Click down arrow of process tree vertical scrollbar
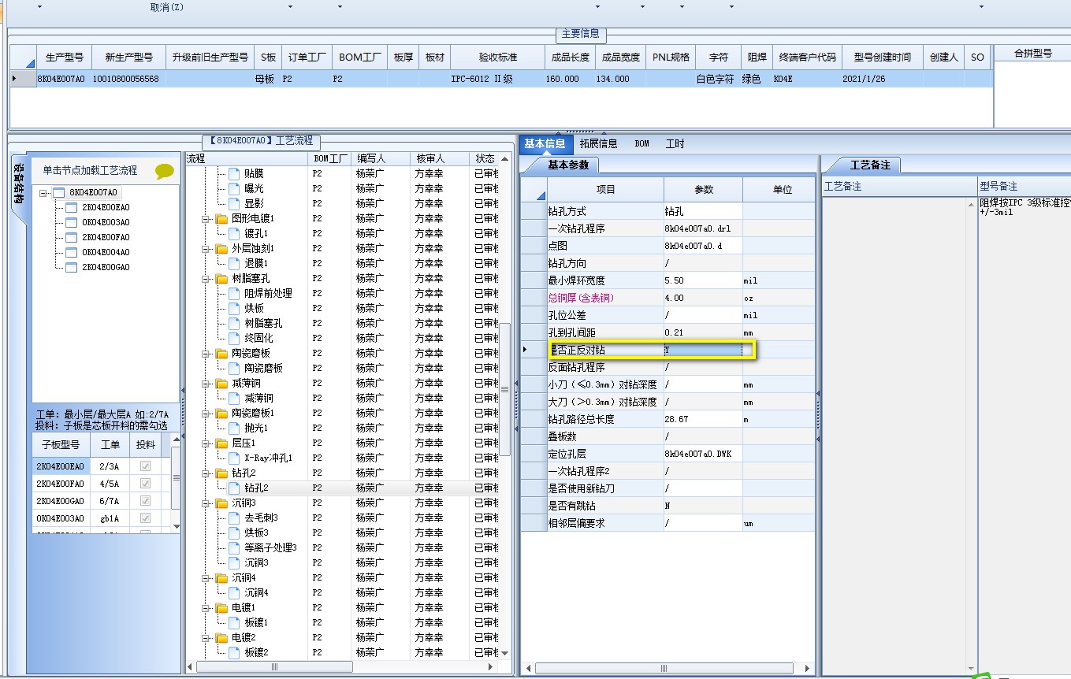The width and height of the screenshot is (1071, 679). click(504, 653)
